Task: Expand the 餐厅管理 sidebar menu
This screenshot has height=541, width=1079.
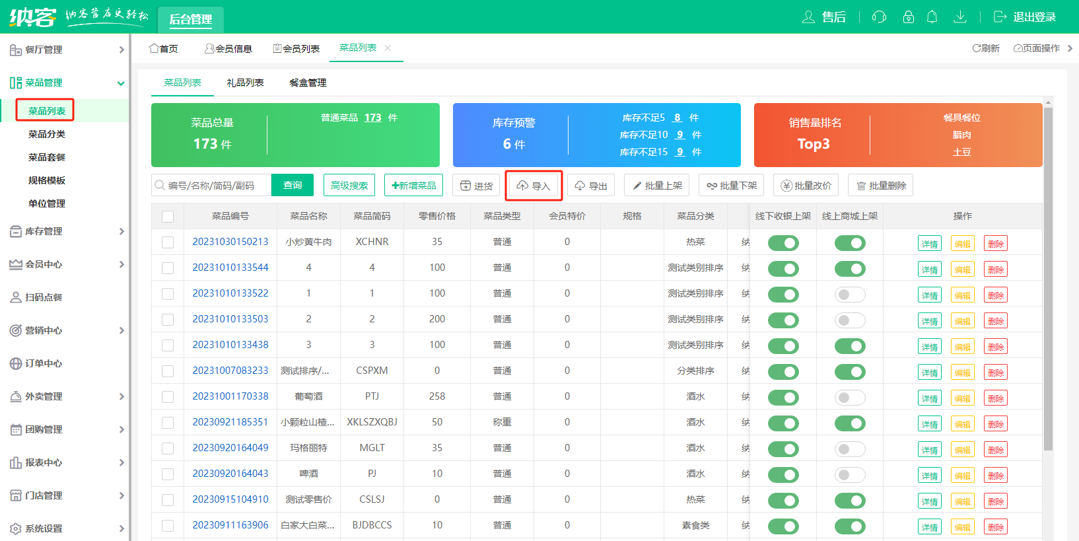Action: pyautogui.click(x=122, y=50)
